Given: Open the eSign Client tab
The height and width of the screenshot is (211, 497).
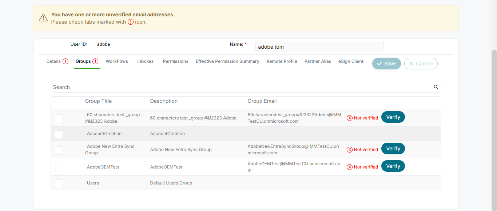Looking at the screenshot, I should click(351, 61).
